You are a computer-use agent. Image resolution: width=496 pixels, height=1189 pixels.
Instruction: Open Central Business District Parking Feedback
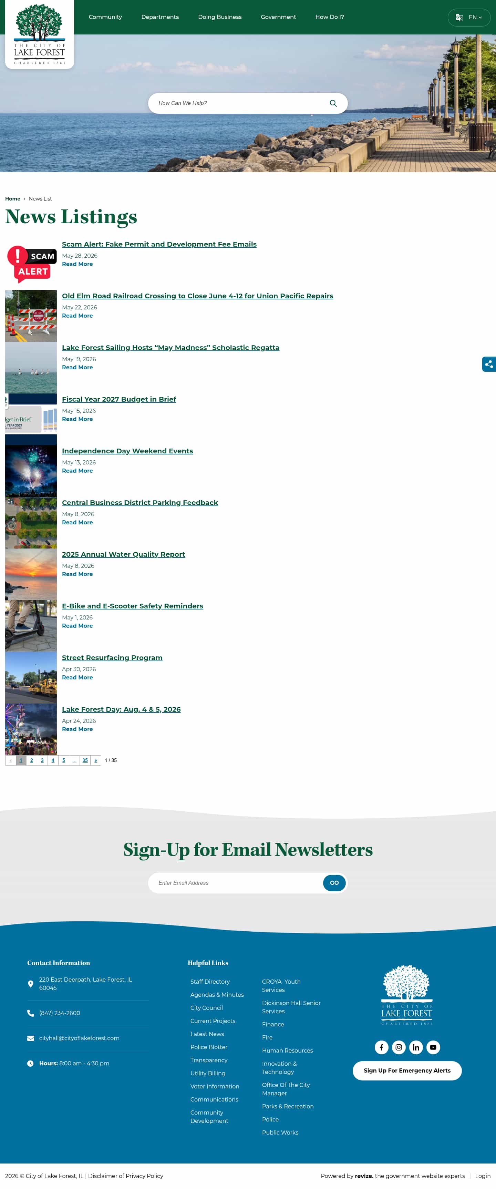point(140,503)
